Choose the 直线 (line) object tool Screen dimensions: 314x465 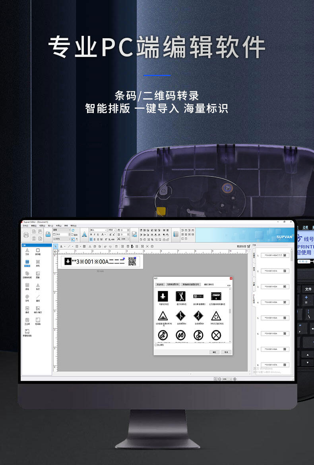pos(38,297)
